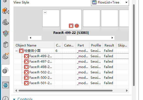Click the failed icon of Face:R-500-2...
This screenshot has height=100, width=143.
26,78
